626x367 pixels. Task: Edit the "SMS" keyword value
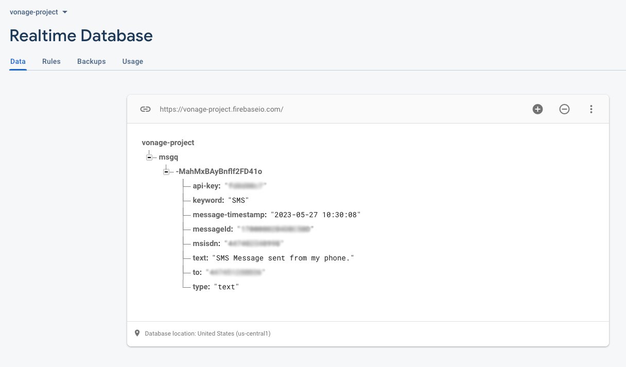[238, 200]
